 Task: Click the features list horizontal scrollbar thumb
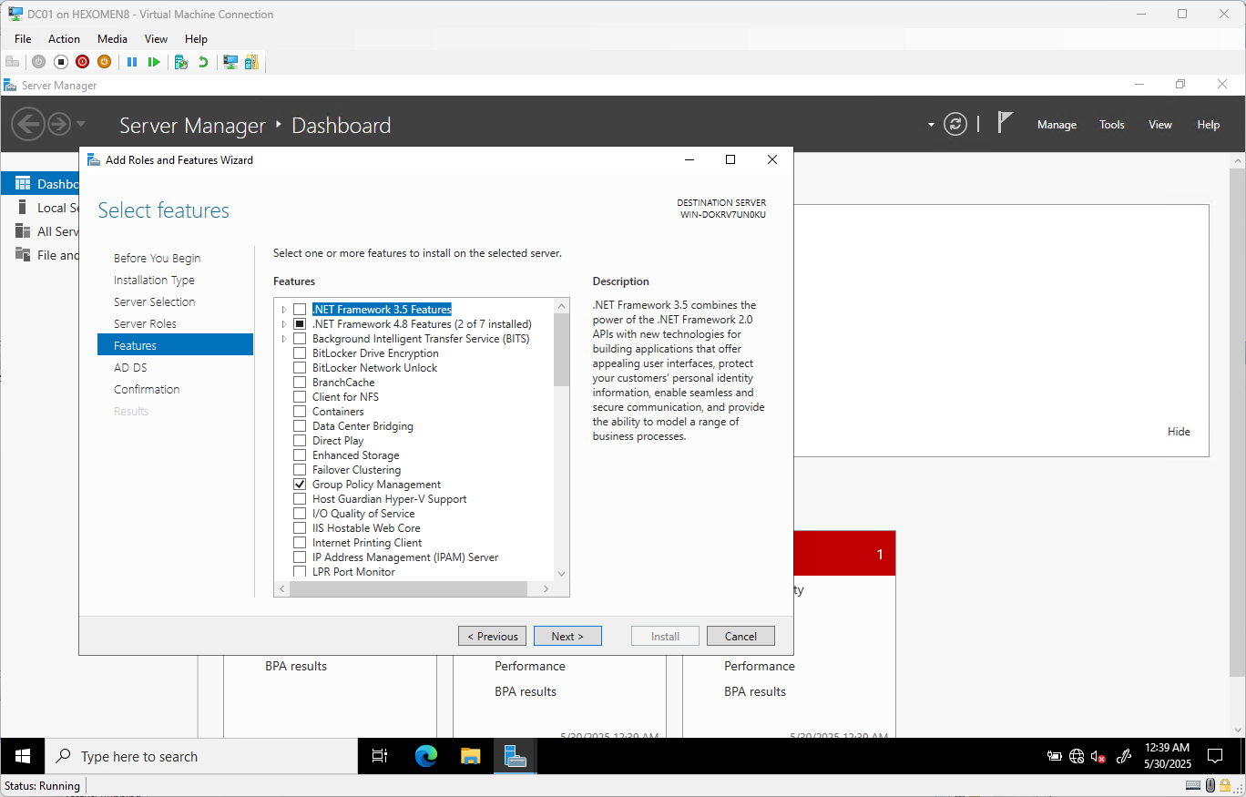pyautogui.click(x=409, y=588)
